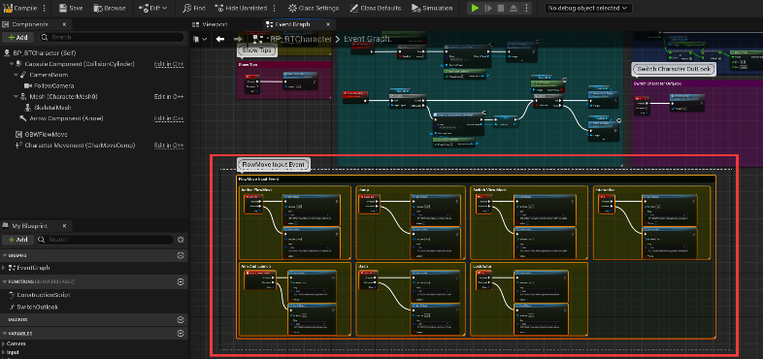The height and width of the screenshot is (359, 763).
Task: Open Hide Unrelated options kebab menu
Action: pos(274,9)
